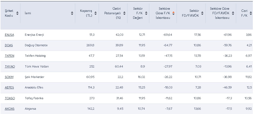Viewport: 255px width, 114px height.
Task: Sort using Sektöre Göre FD/FAVÖK İskontosu arrows
Action: point(233,13)
